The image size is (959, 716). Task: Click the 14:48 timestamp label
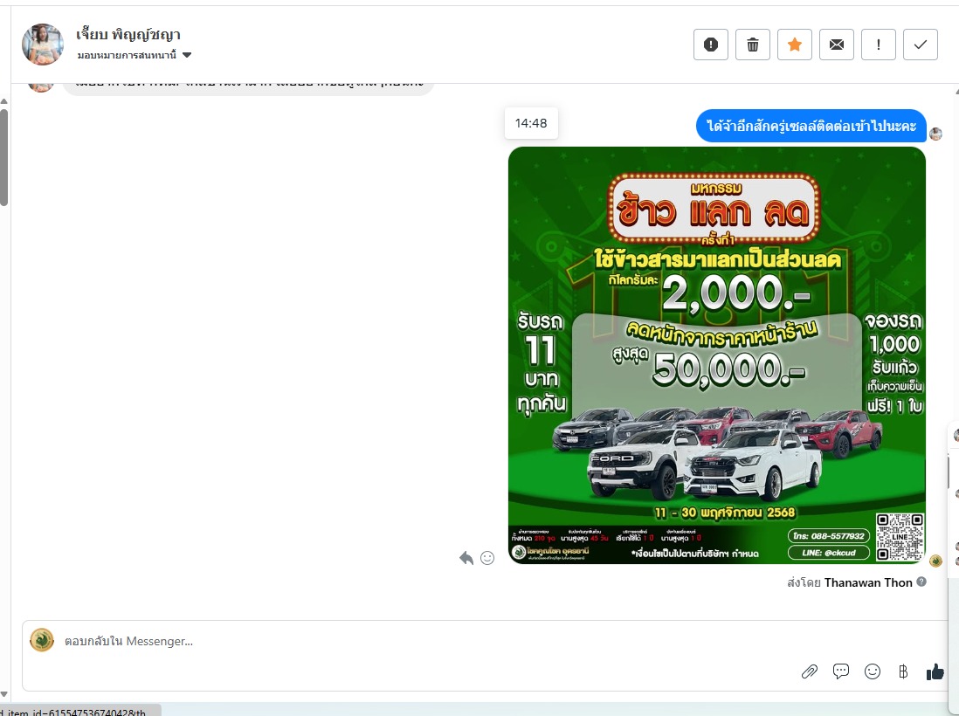[x=531, y=123]
